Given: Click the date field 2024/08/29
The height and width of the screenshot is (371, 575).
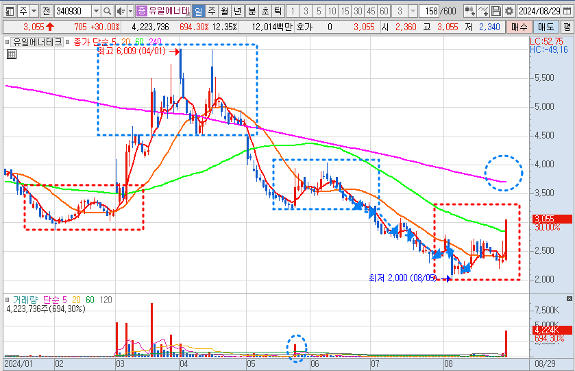Looking at the screenshot, I should point(539,12).
